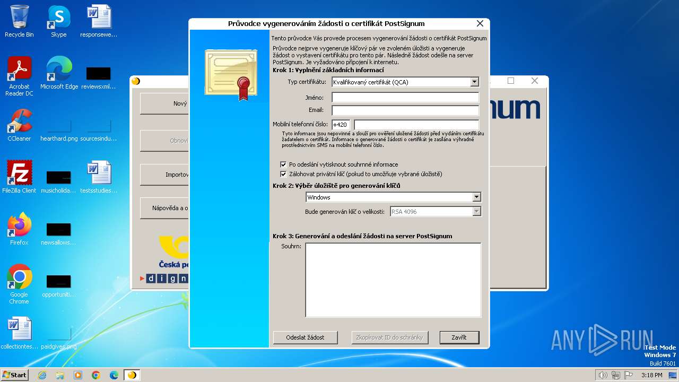Launch Skype from the desktop shortcut
Image resolution: width=679 pixels, height=382 pixels.
(x=58, y=21)
